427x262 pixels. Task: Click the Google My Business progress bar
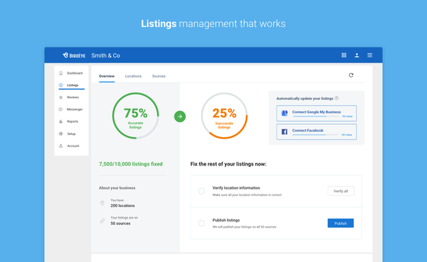[x=316, y=116]
